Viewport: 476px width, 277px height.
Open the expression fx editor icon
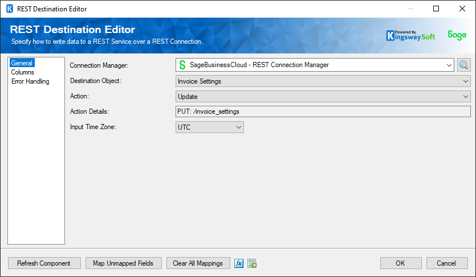coord(239,263)
